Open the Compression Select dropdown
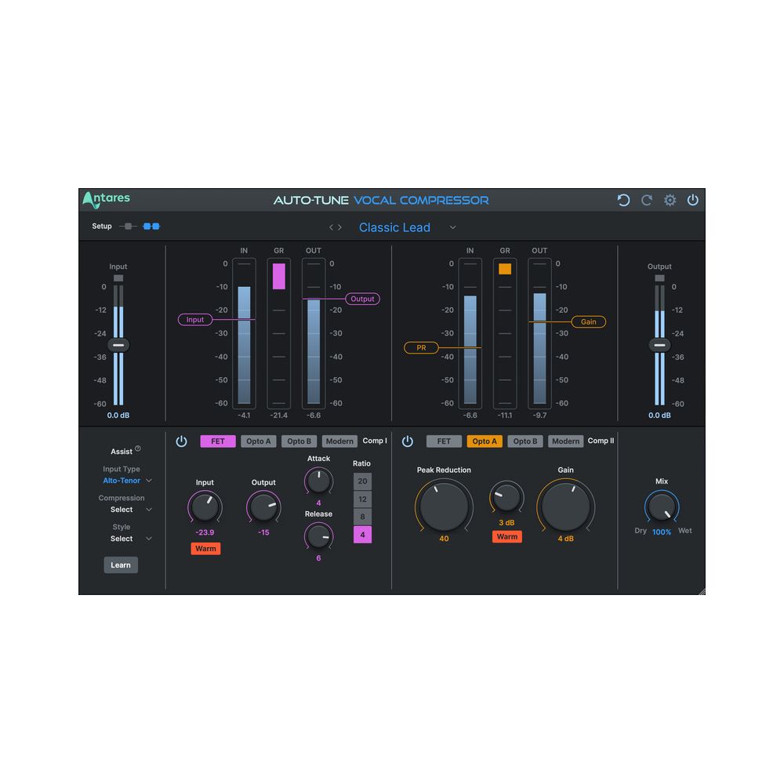This screenshot has width=784, height=784. 149,510
